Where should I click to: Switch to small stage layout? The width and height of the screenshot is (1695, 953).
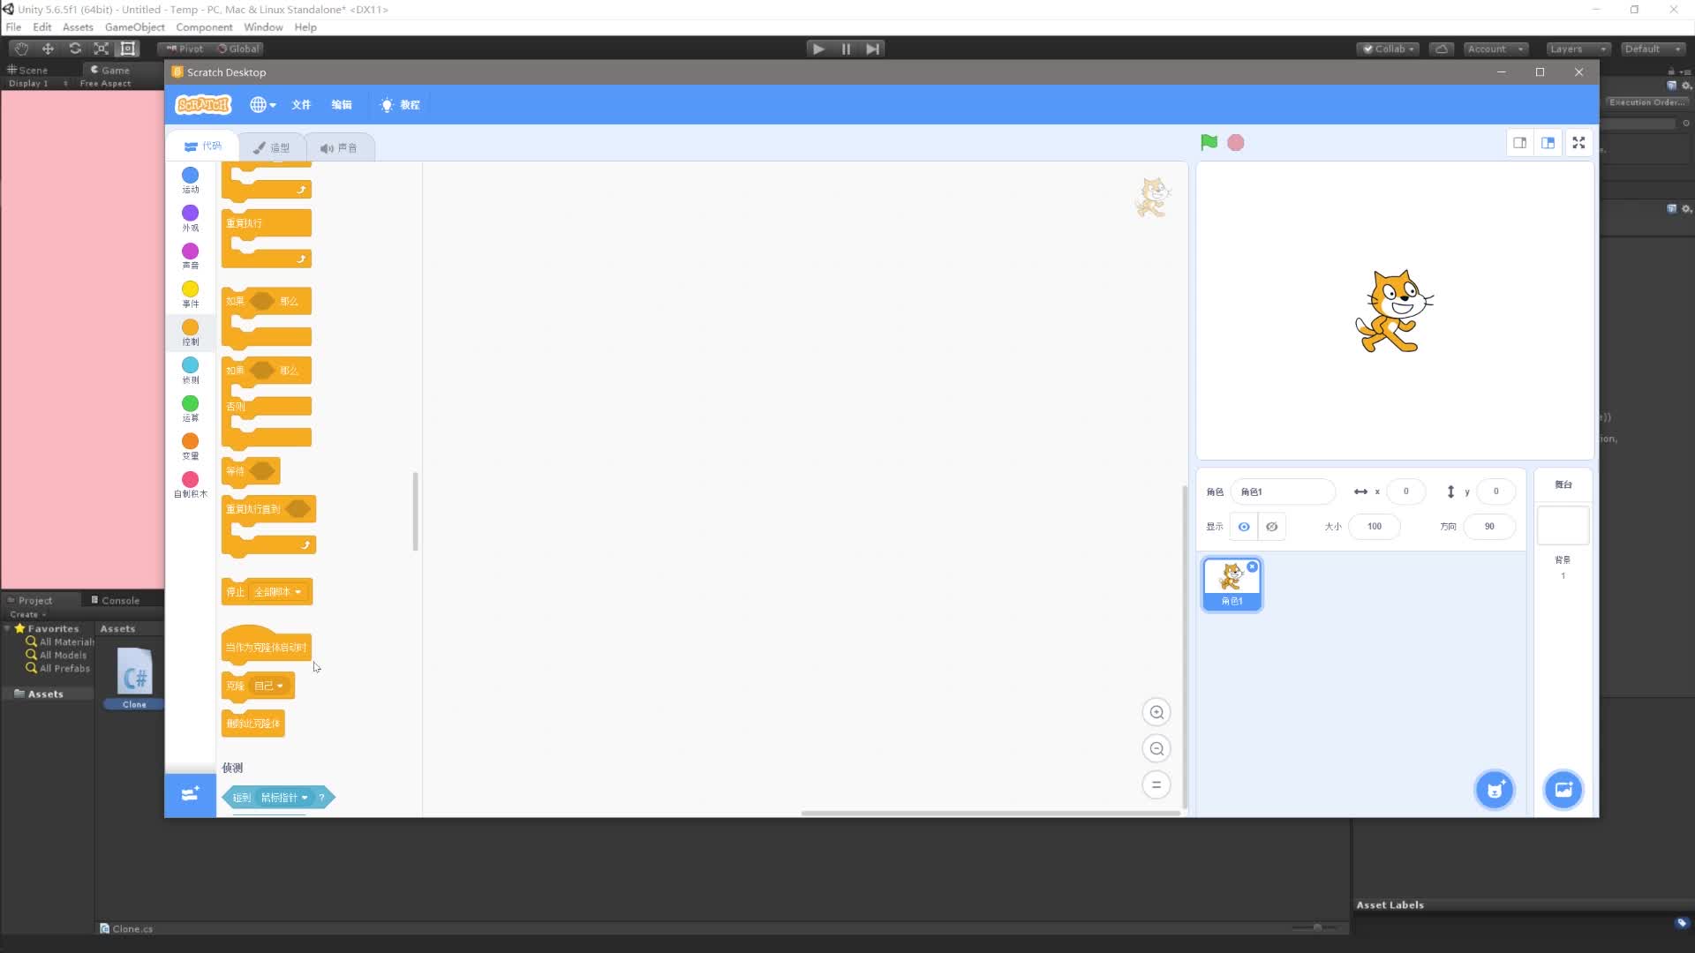pos(1520,143)
